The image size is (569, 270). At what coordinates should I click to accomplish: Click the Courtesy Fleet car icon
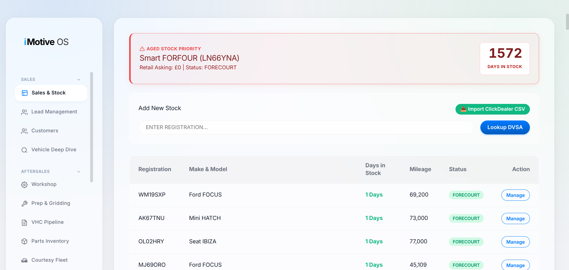click(24, 261)
